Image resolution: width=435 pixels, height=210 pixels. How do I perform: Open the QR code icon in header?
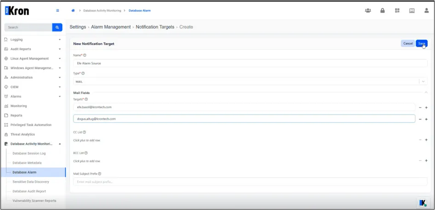397,11
